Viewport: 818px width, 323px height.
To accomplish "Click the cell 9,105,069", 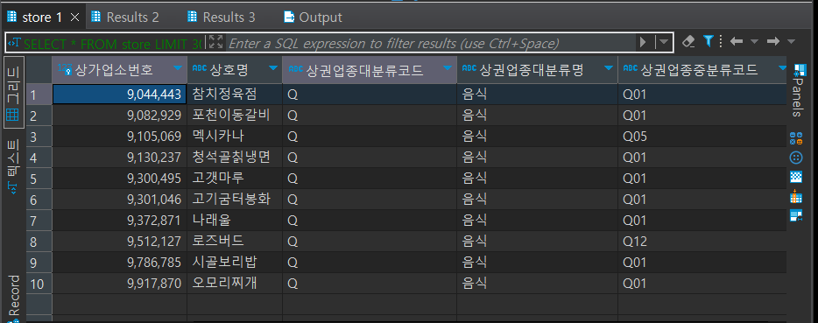I will point(119,137).
